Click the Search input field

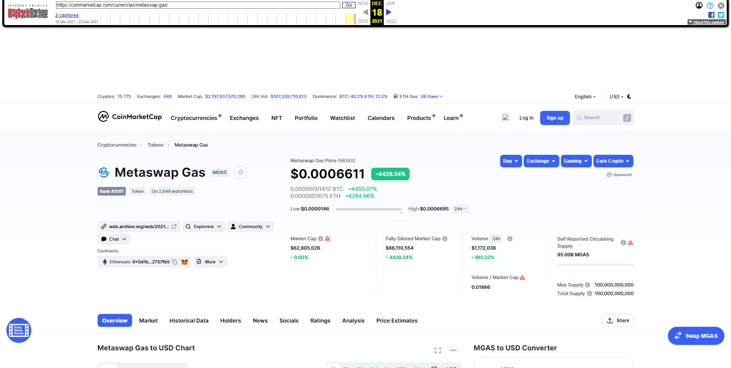(x=604, y=118)
